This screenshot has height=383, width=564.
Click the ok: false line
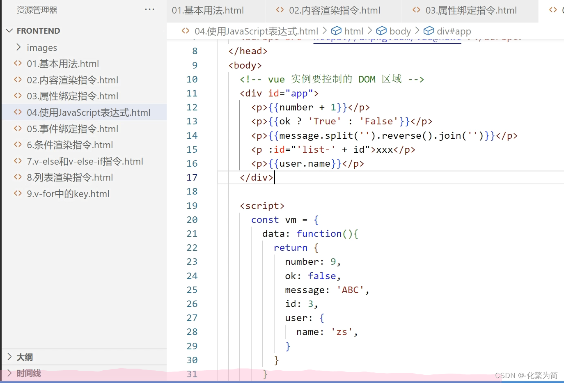313,276
